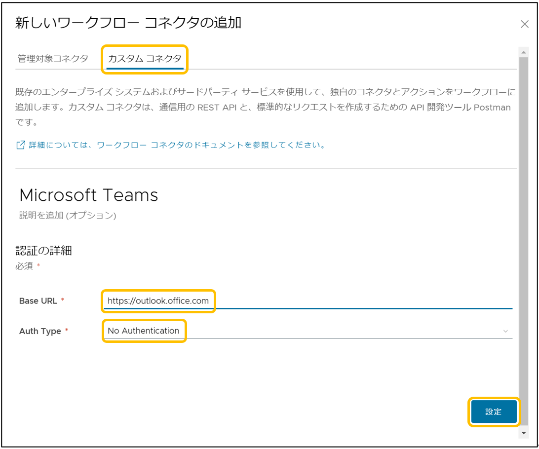Click the 設定 button

pos(494,412)
